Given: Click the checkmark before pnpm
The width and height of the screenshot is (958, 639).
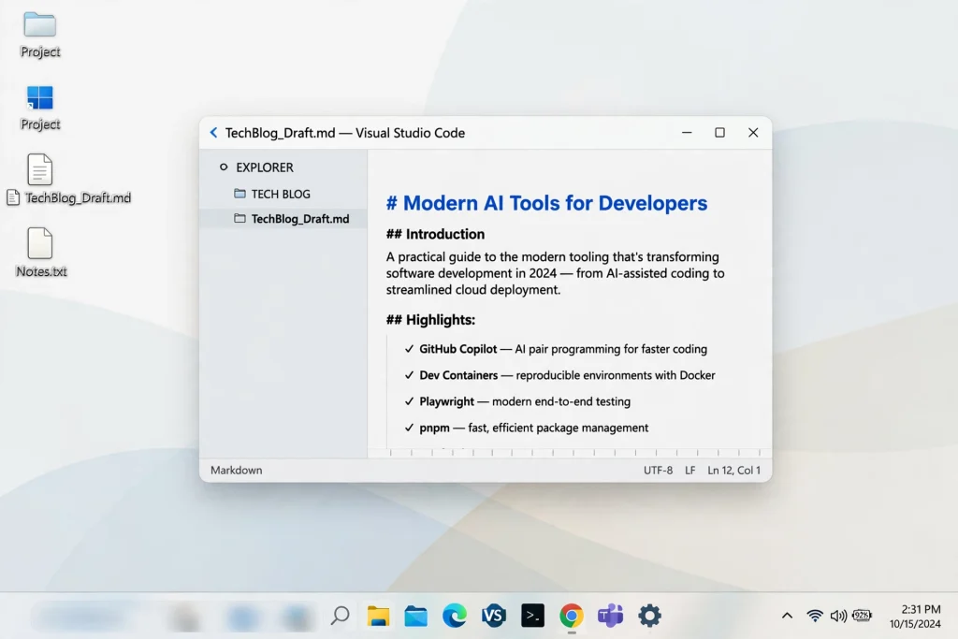Looking at the screenshot, I should [409, 428].
